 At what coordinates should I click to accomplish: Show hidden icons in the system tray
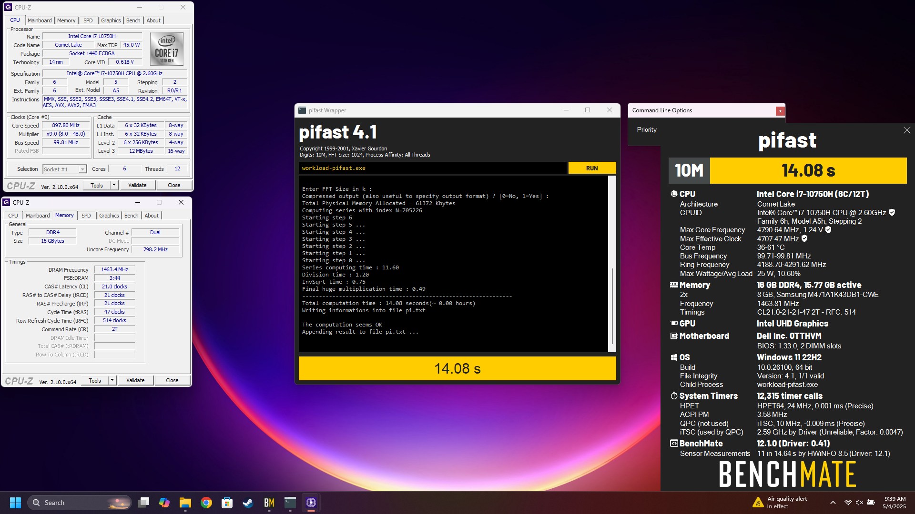833,503
